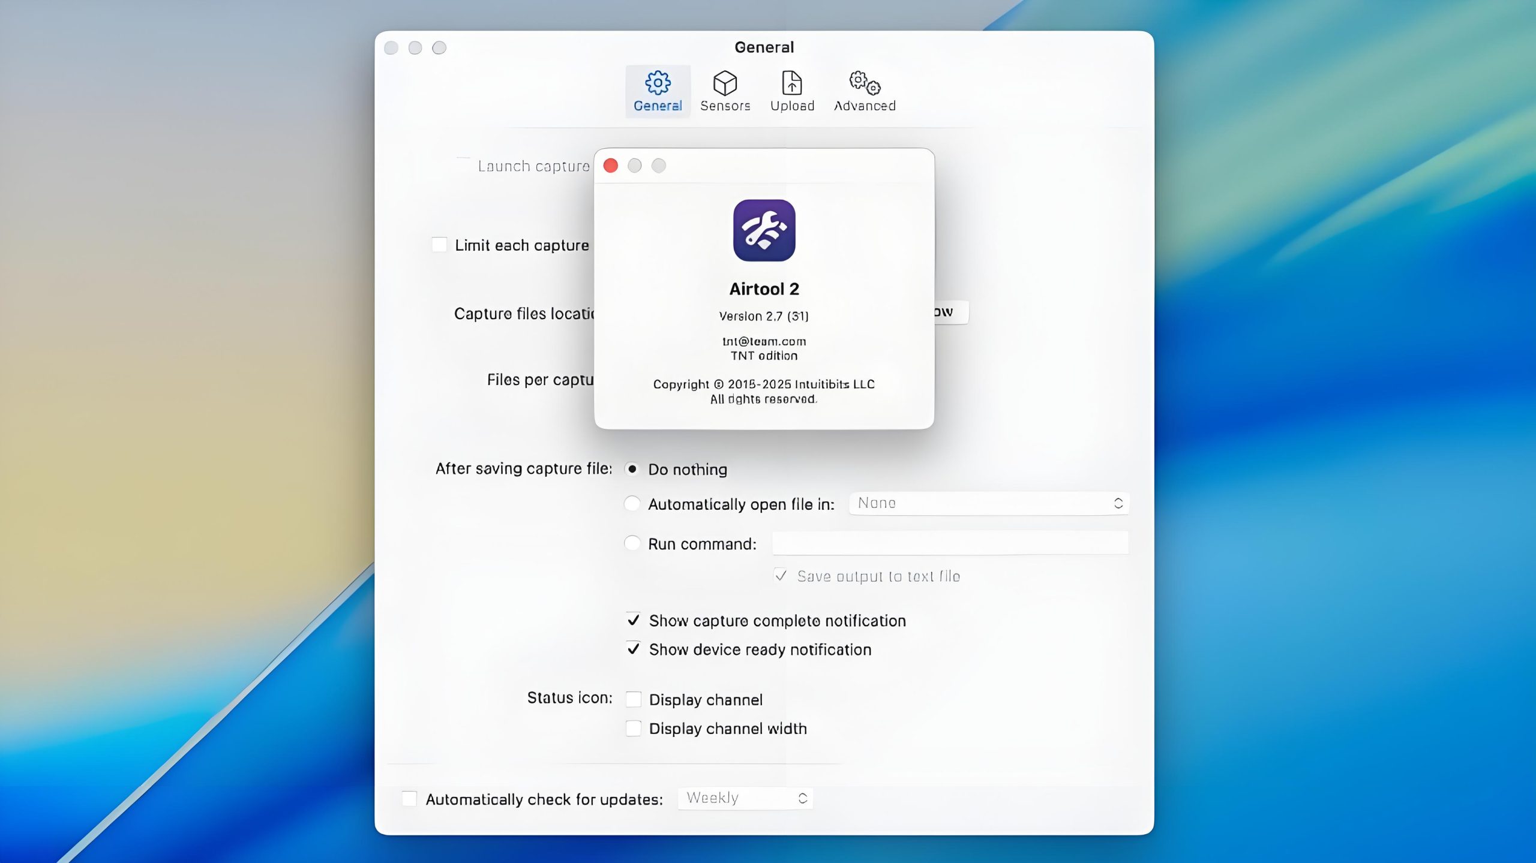
Task: Open the Sensors preferences tab
Action: coord(725,91)
